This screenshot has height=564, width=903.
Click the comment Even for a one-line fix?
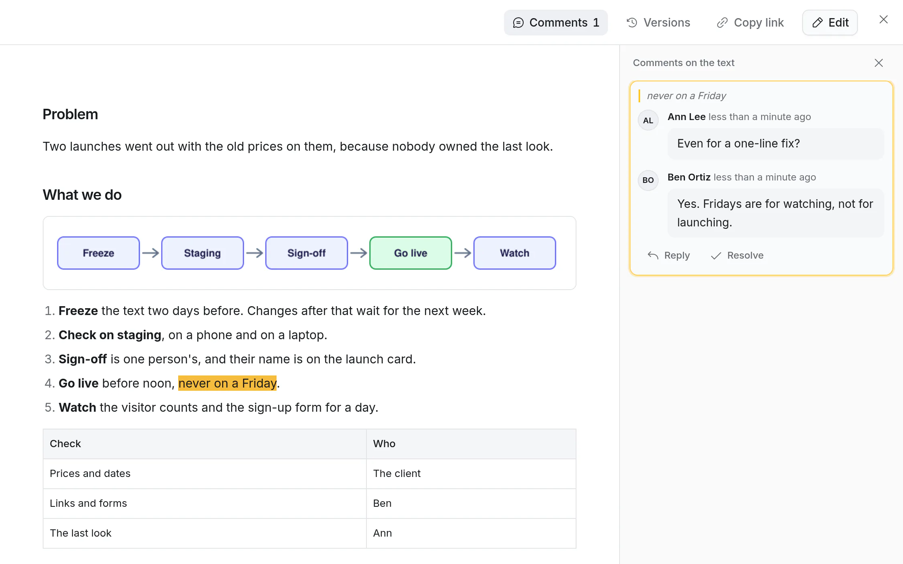point(776,144)
